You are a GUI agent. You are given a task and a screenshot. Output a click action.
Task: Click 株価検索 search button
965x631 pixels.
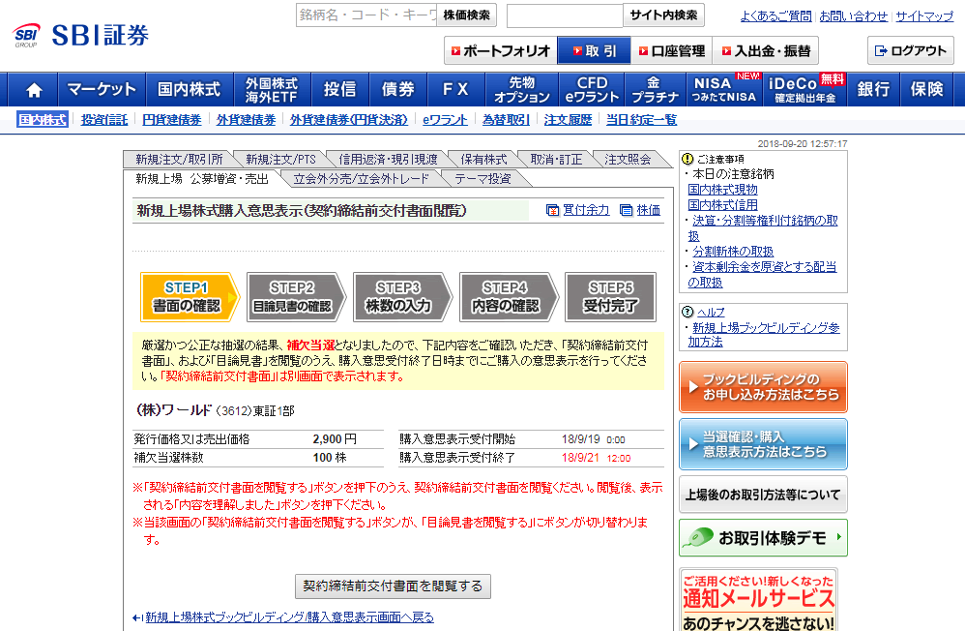tap(466, 15)
